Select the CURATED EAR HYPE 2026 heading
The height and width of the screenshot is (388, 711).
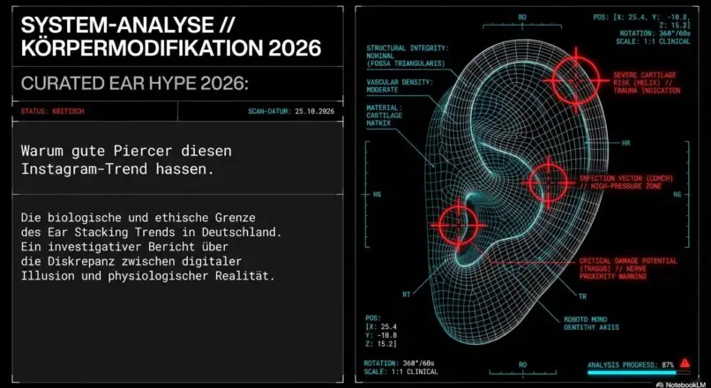point(134,84)
